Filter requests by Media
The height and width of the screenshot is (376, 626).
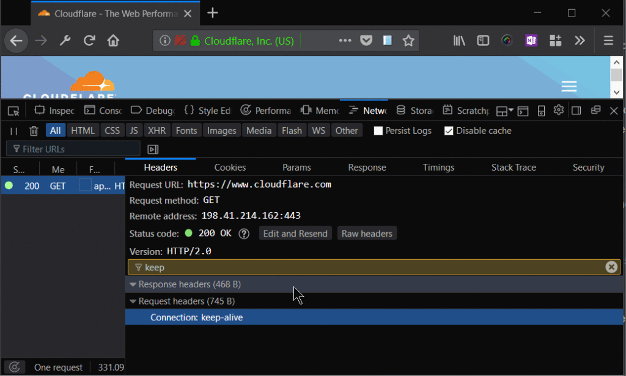259,130
